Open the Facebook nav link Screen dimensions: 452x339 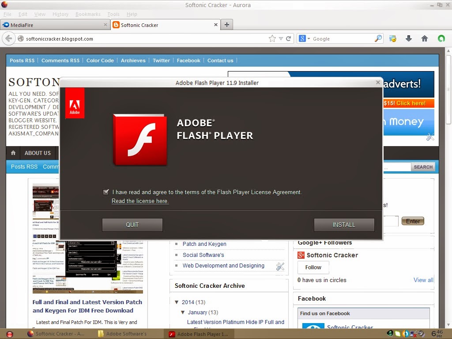coord(188,60)
